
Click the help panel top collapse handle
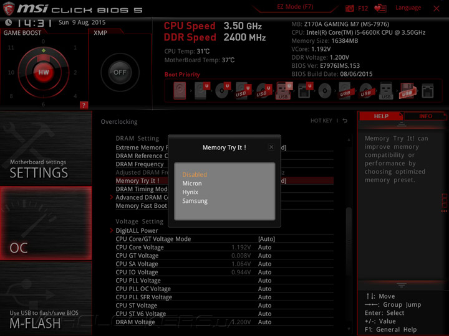(x=401, y=124)
